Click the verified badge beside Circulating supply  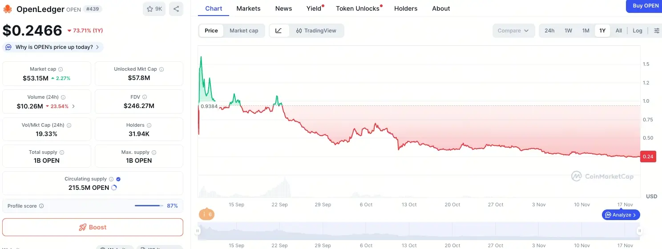click(x=118, y=179)
